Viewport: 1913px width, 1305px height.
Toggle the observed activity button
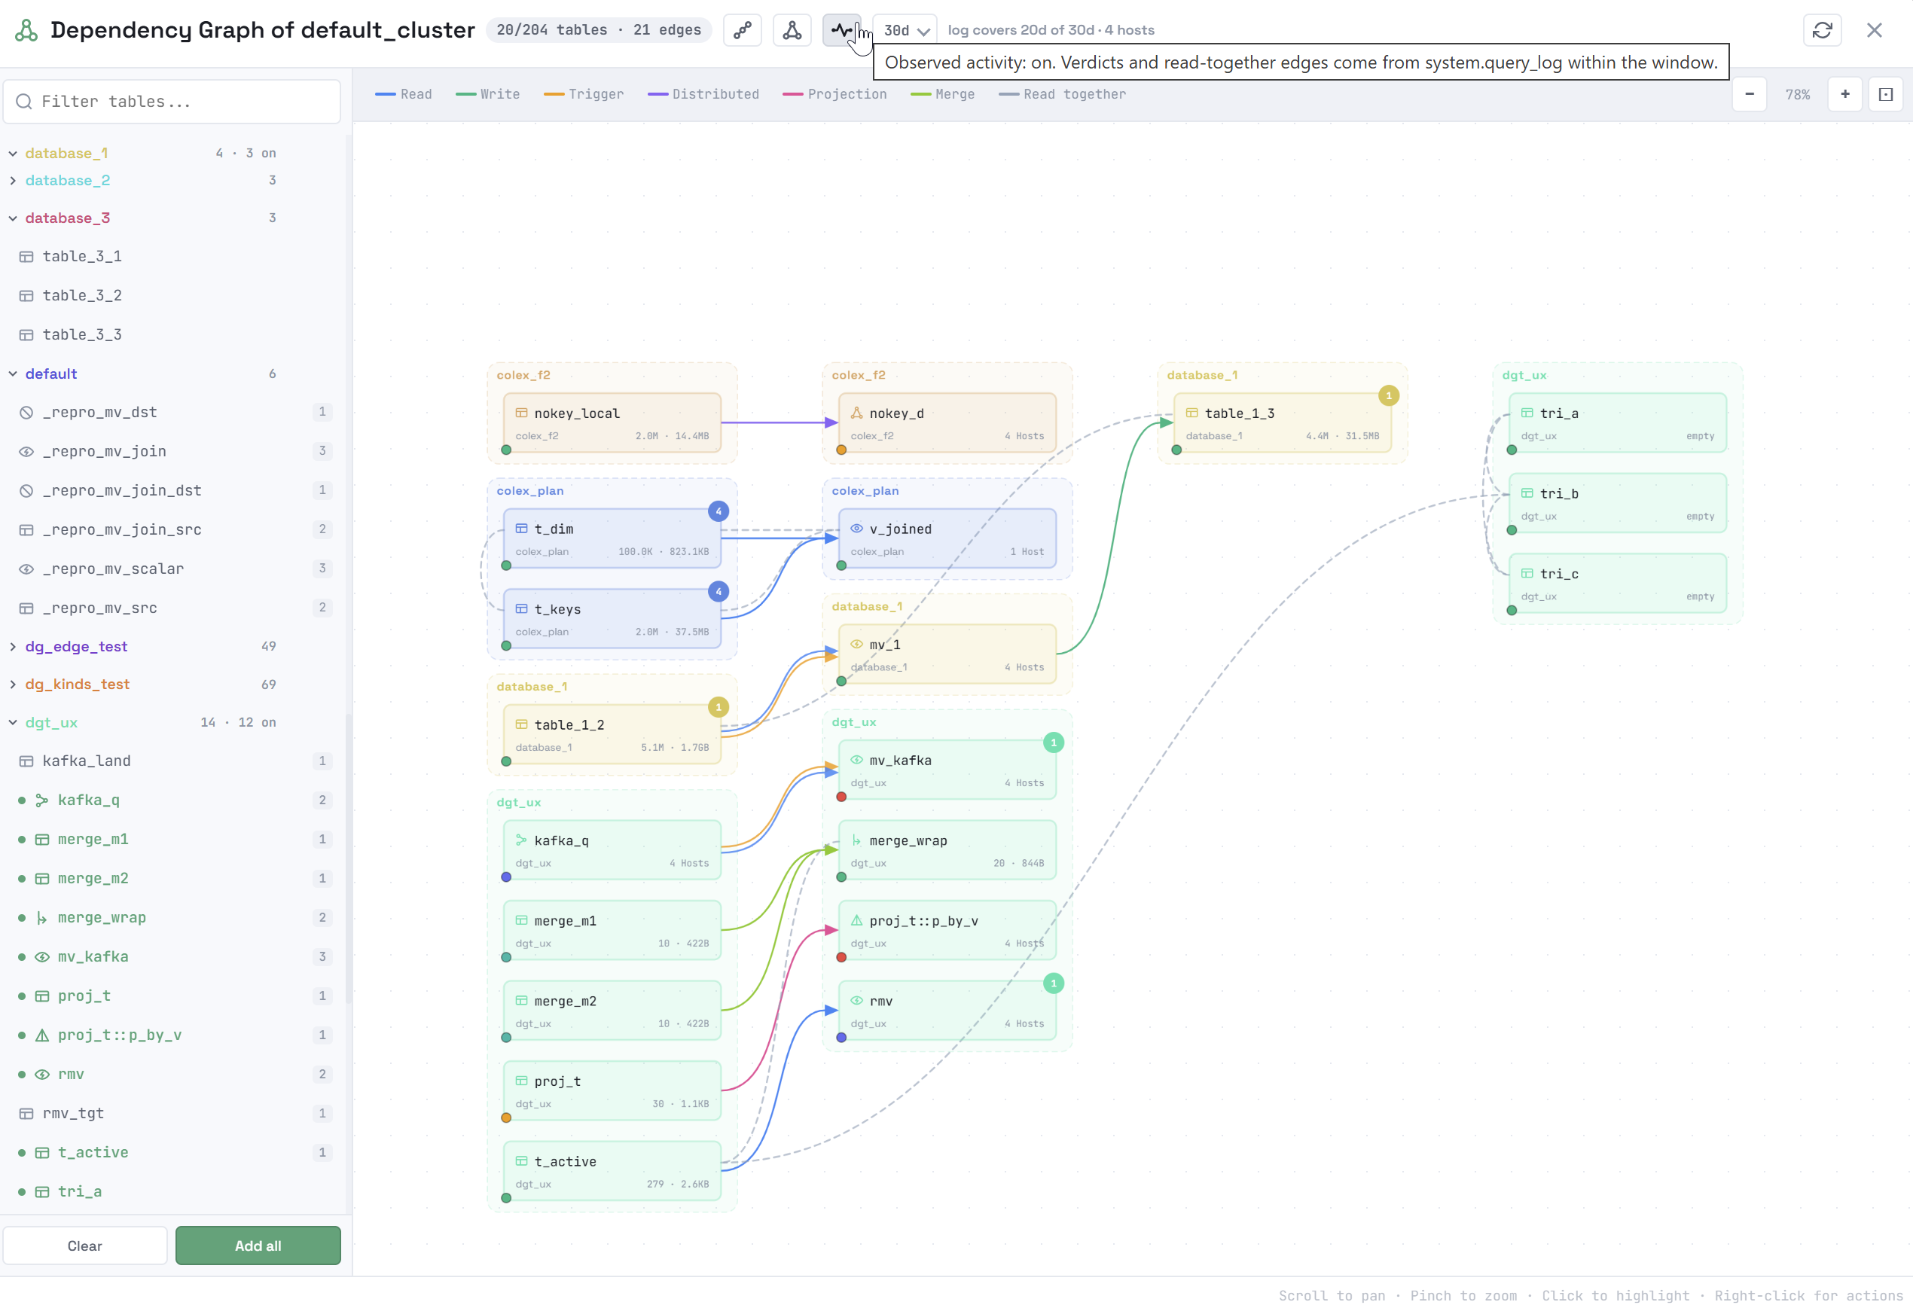tap(841, 30)
